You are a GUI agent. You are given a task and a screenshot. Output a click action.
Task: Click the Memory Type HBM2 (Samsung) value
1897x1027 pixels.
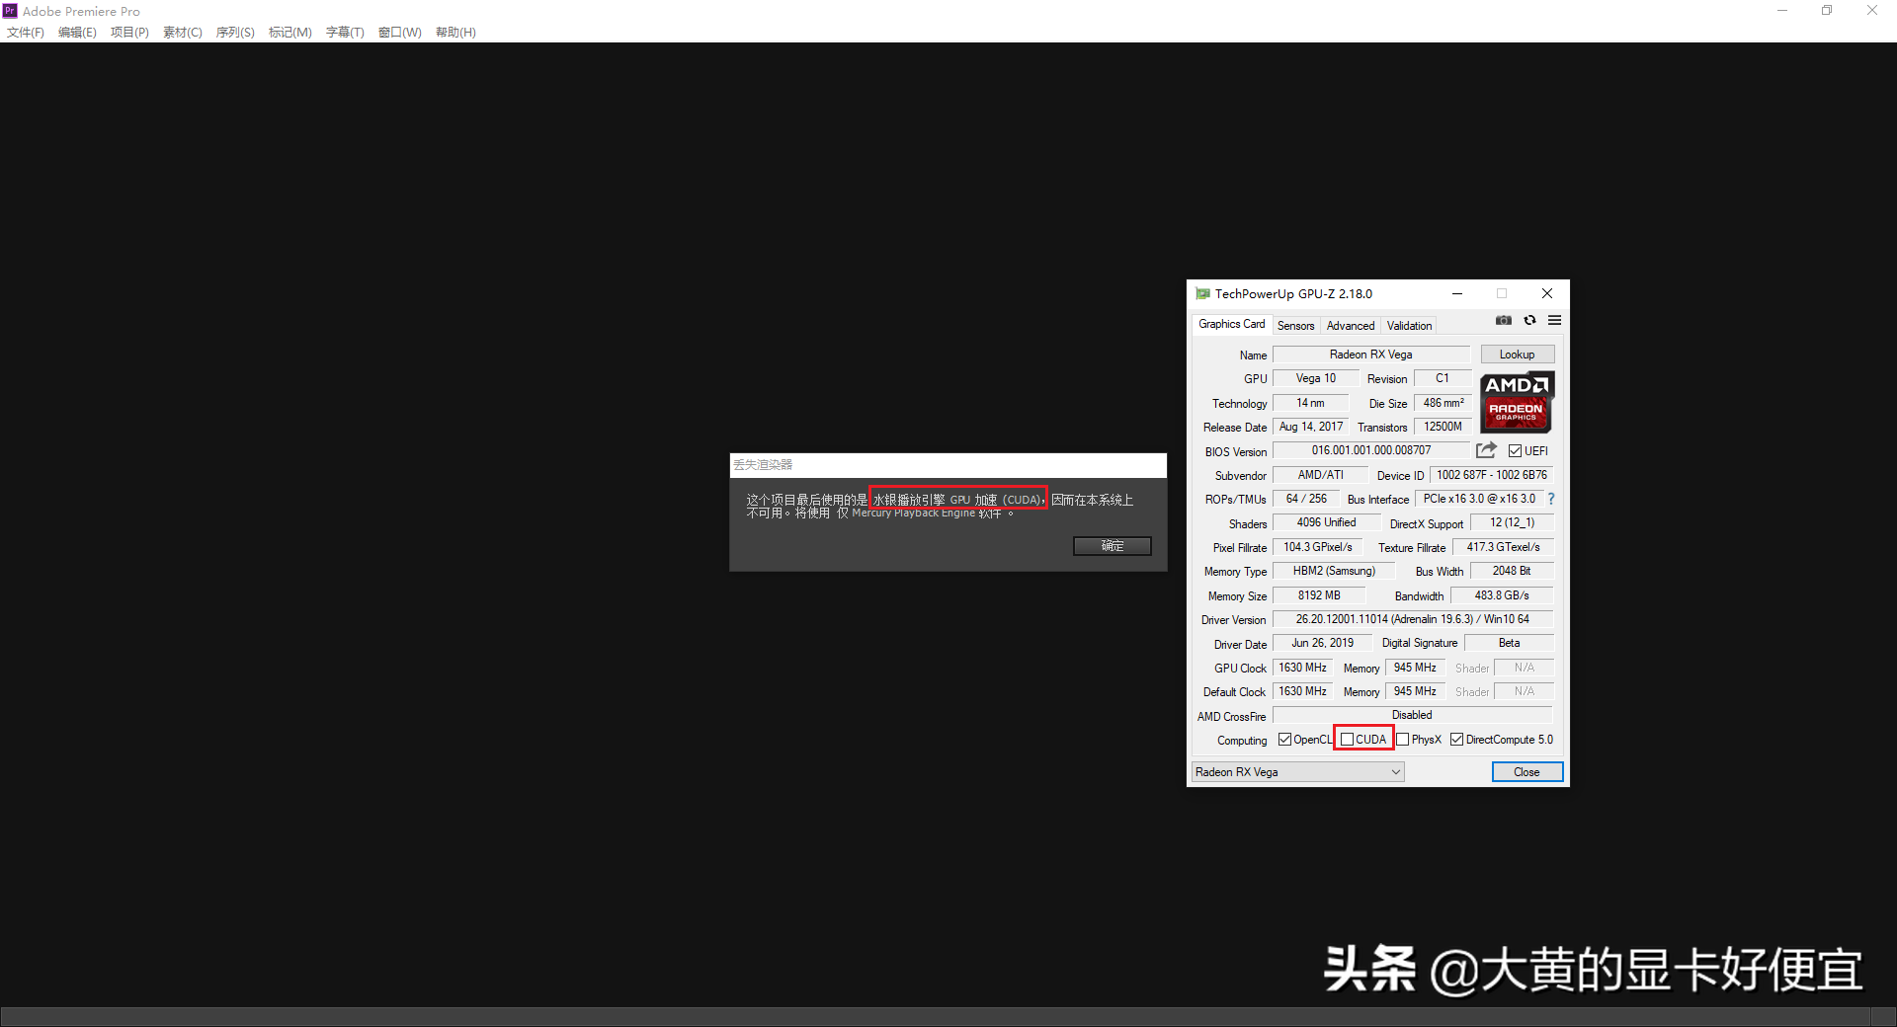click(1334, 571)
